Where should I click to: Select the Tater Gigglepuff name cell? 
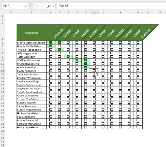click(31, 57)
